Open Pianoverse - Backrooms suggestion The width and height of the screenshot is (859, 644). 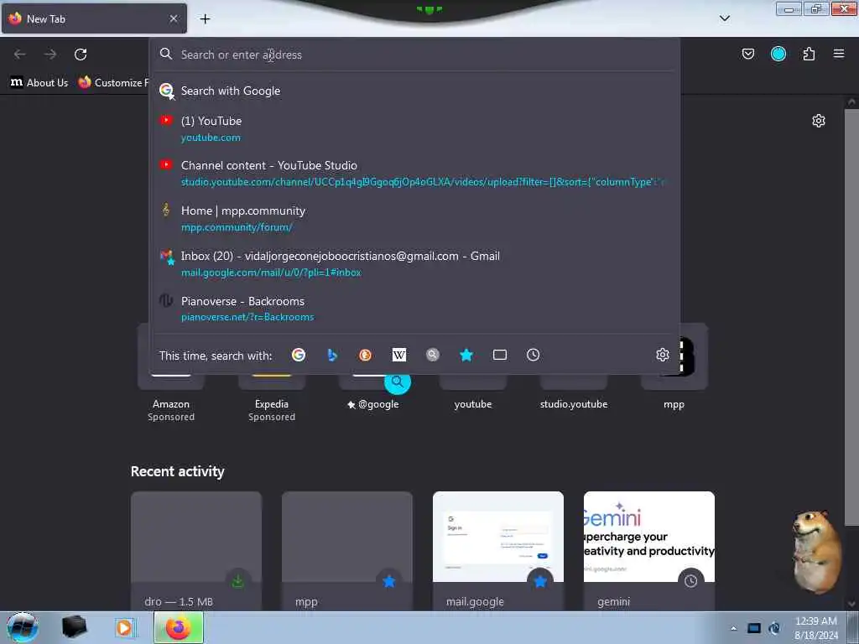tap(414, 309)
